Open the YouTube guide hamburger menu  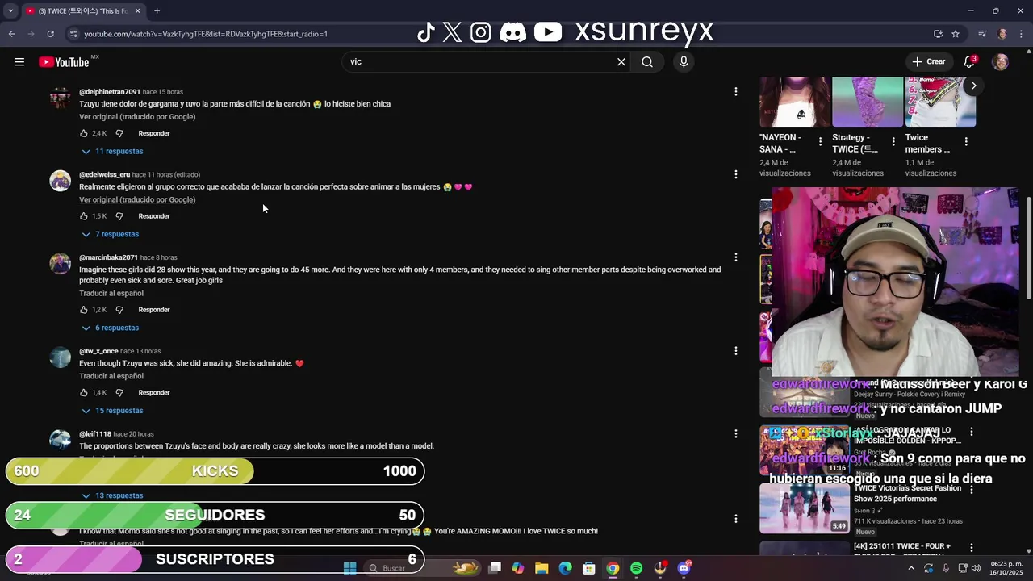(x=19, y=61)
